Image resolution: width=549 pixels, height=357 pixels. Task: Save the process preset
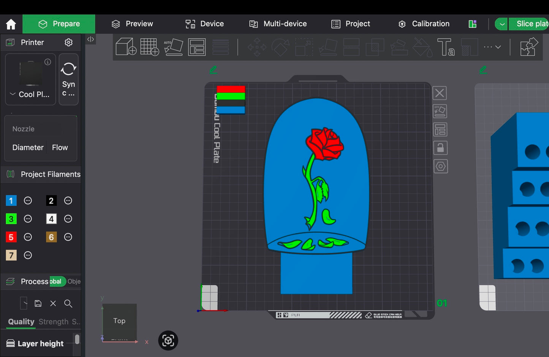(x=38, y=303)
